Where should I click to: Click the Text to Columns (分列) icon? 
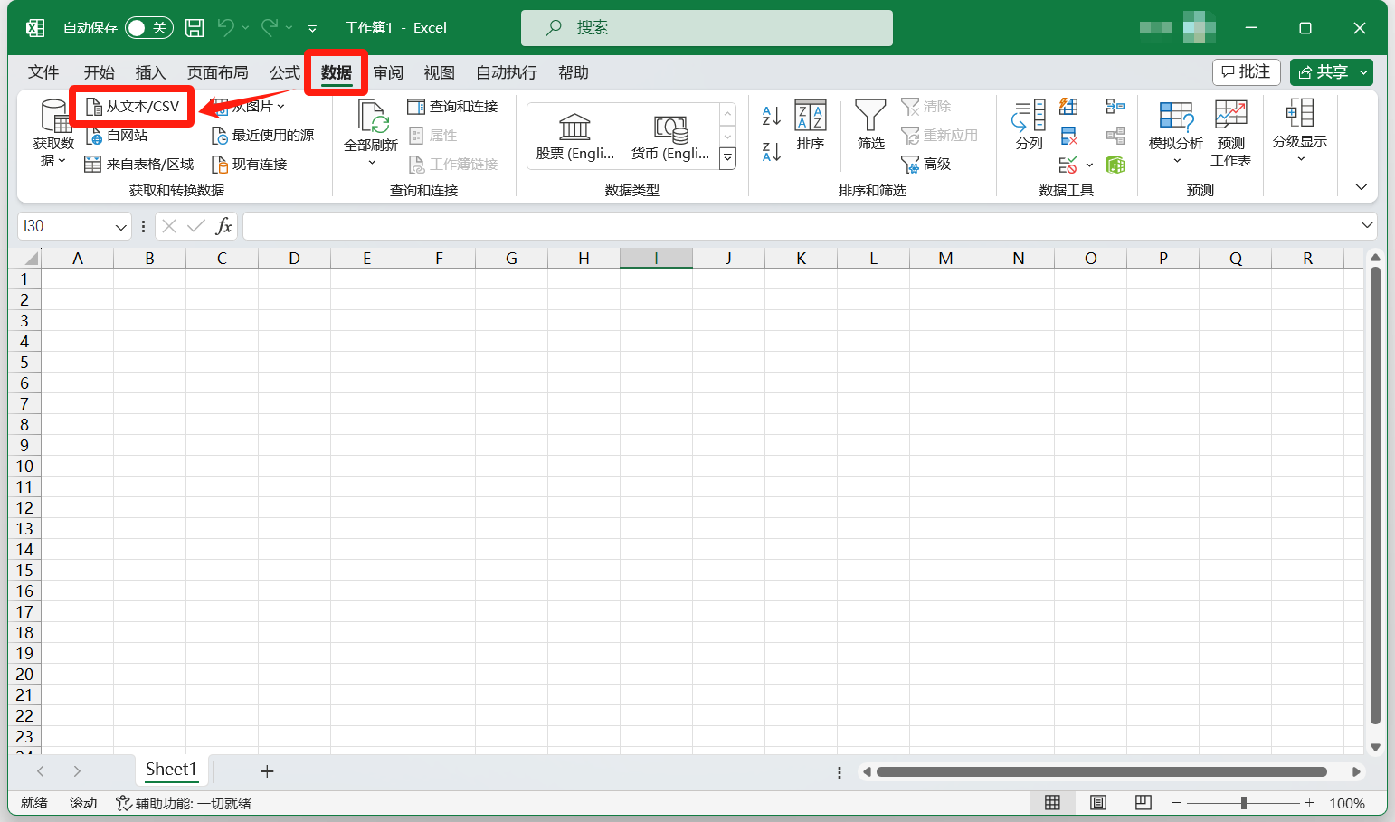click(1029, 118)
